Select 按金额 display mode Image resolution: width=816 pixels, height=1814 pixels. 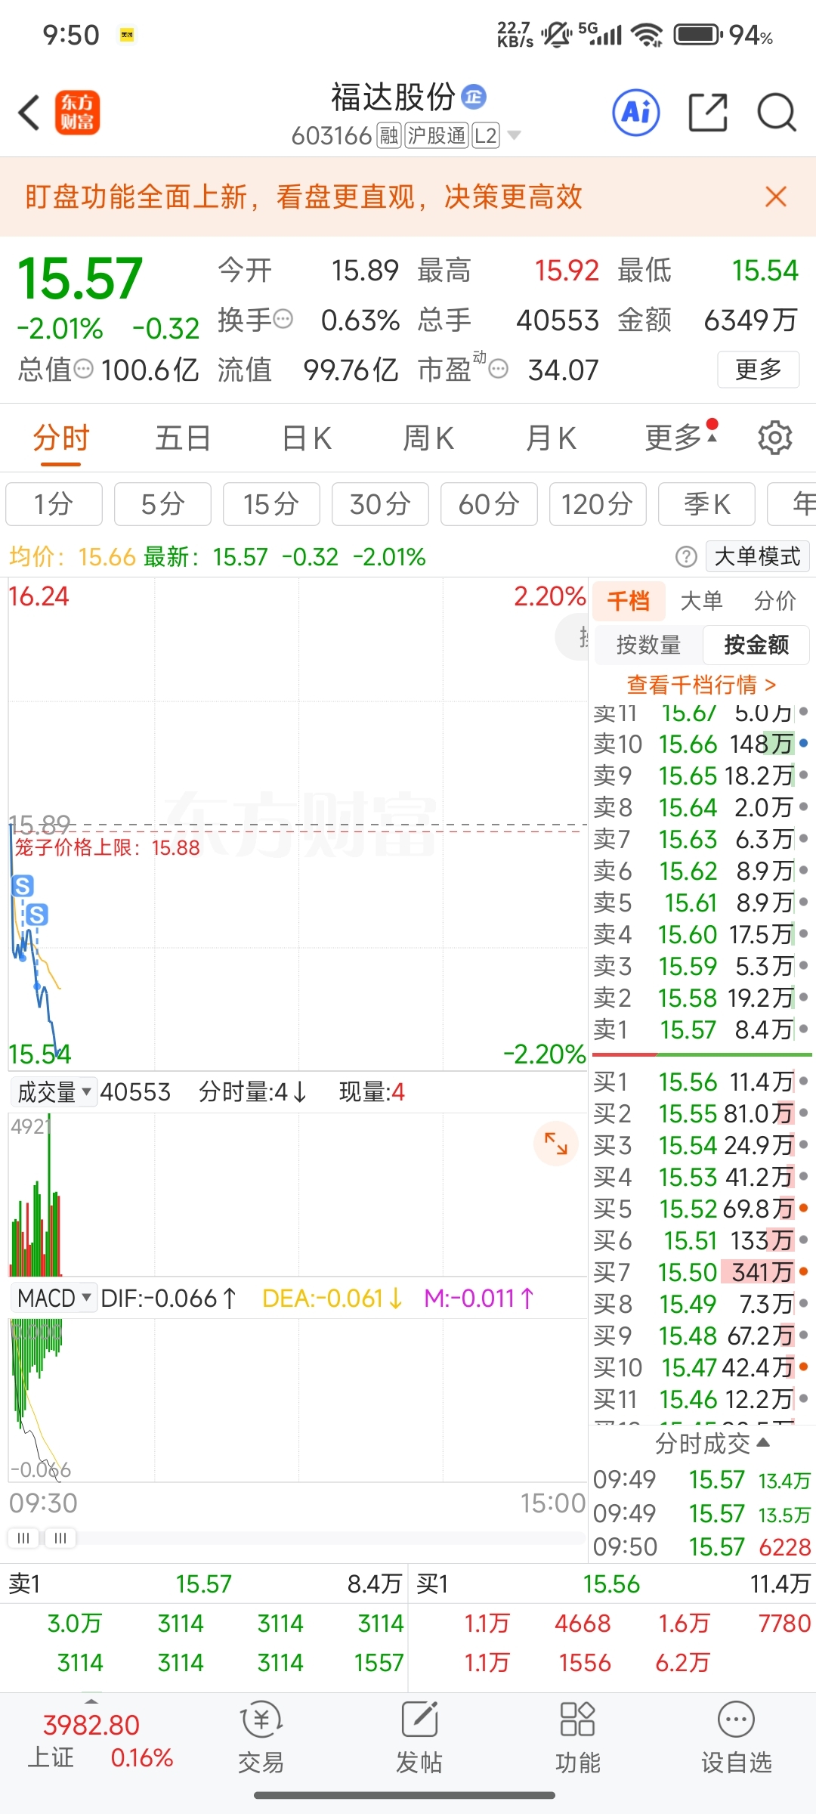click(x=756, y=645)
